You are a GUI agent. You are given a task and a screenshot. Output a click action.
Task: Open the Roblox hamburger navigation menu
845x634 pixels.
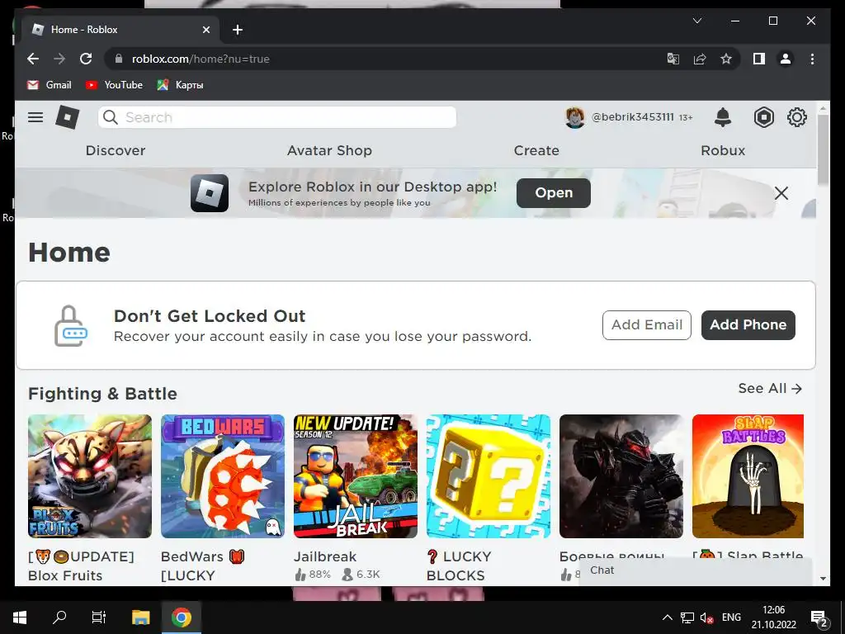tap(35, 117)
